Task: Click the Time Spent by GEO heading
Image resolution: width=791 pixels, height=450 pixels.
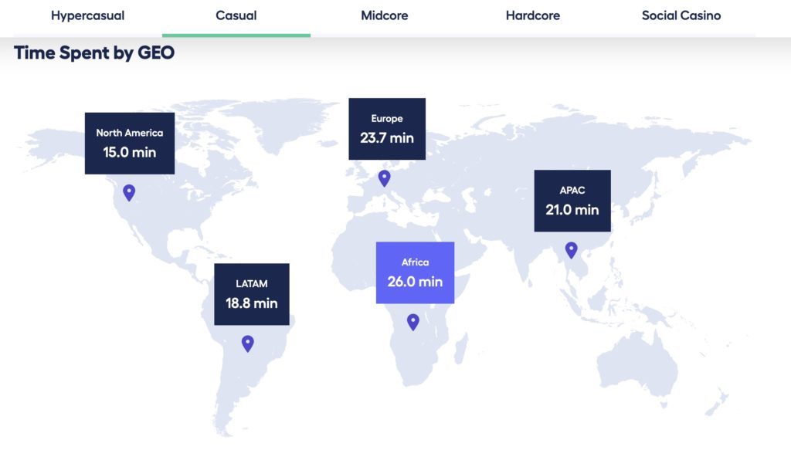Action: [x=94, y=53]
